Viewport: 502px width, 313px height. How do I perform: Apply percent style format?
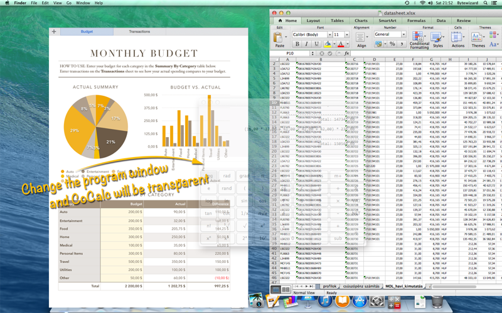tap(392, 44)
